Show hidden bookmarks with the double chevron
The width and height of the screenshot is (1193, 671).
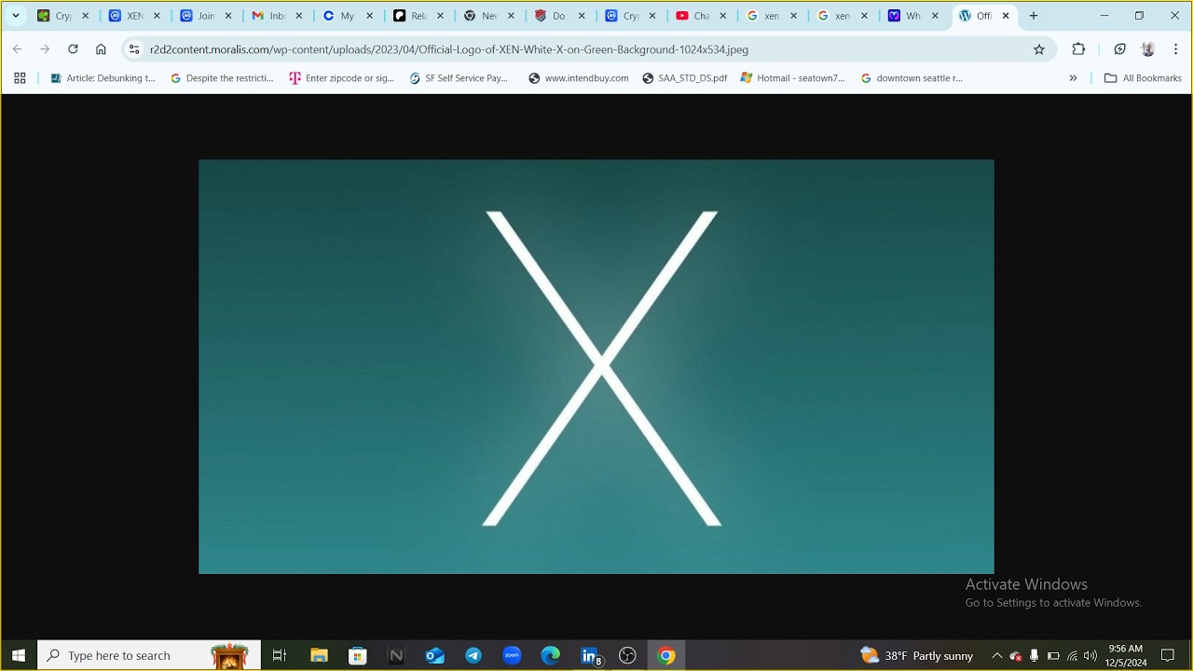tap(1073, 78)
